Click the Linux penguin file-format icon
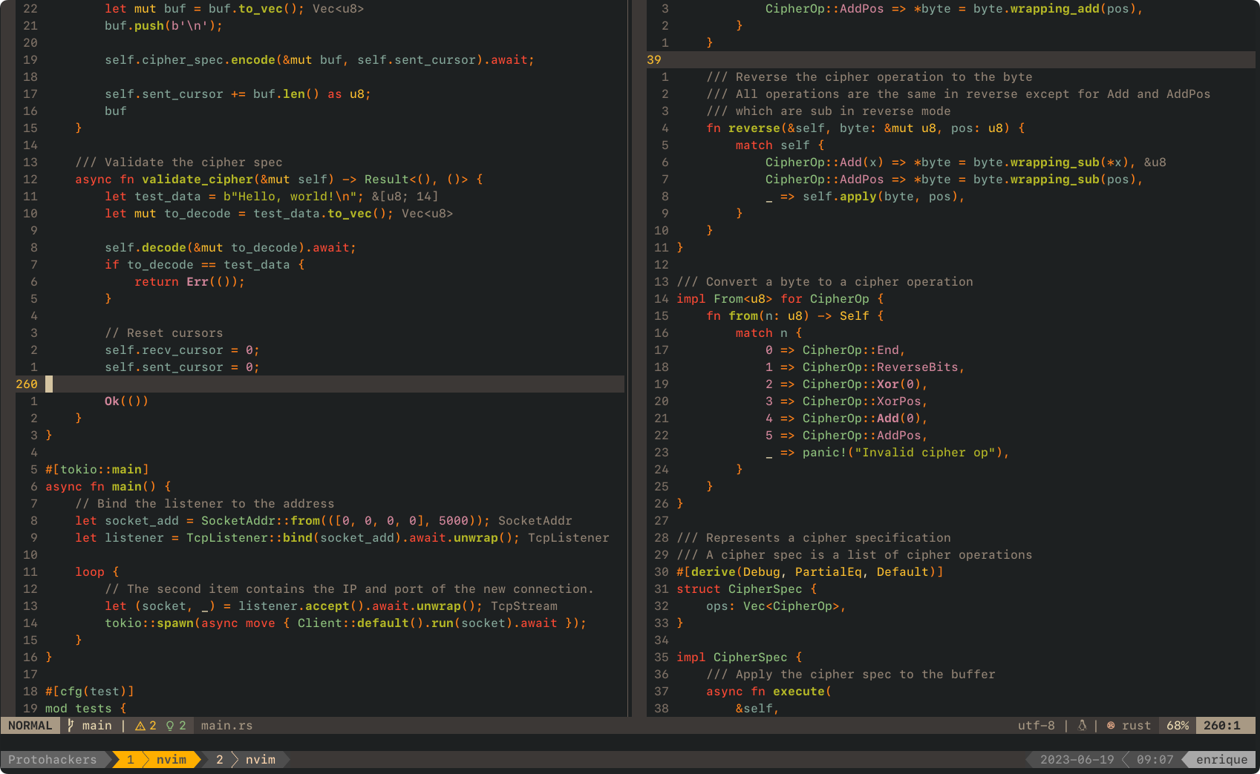This screenshot has height=774, width=1260. pos(1082,726)
